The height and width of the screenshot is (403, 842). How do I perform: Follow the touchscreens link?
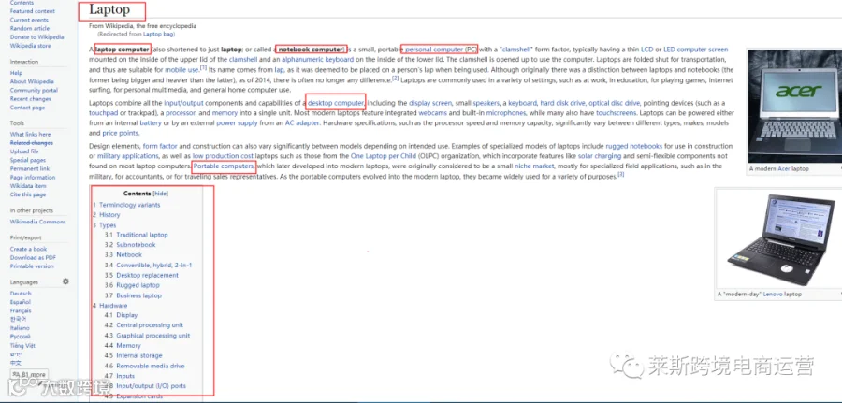click(617, 113)
